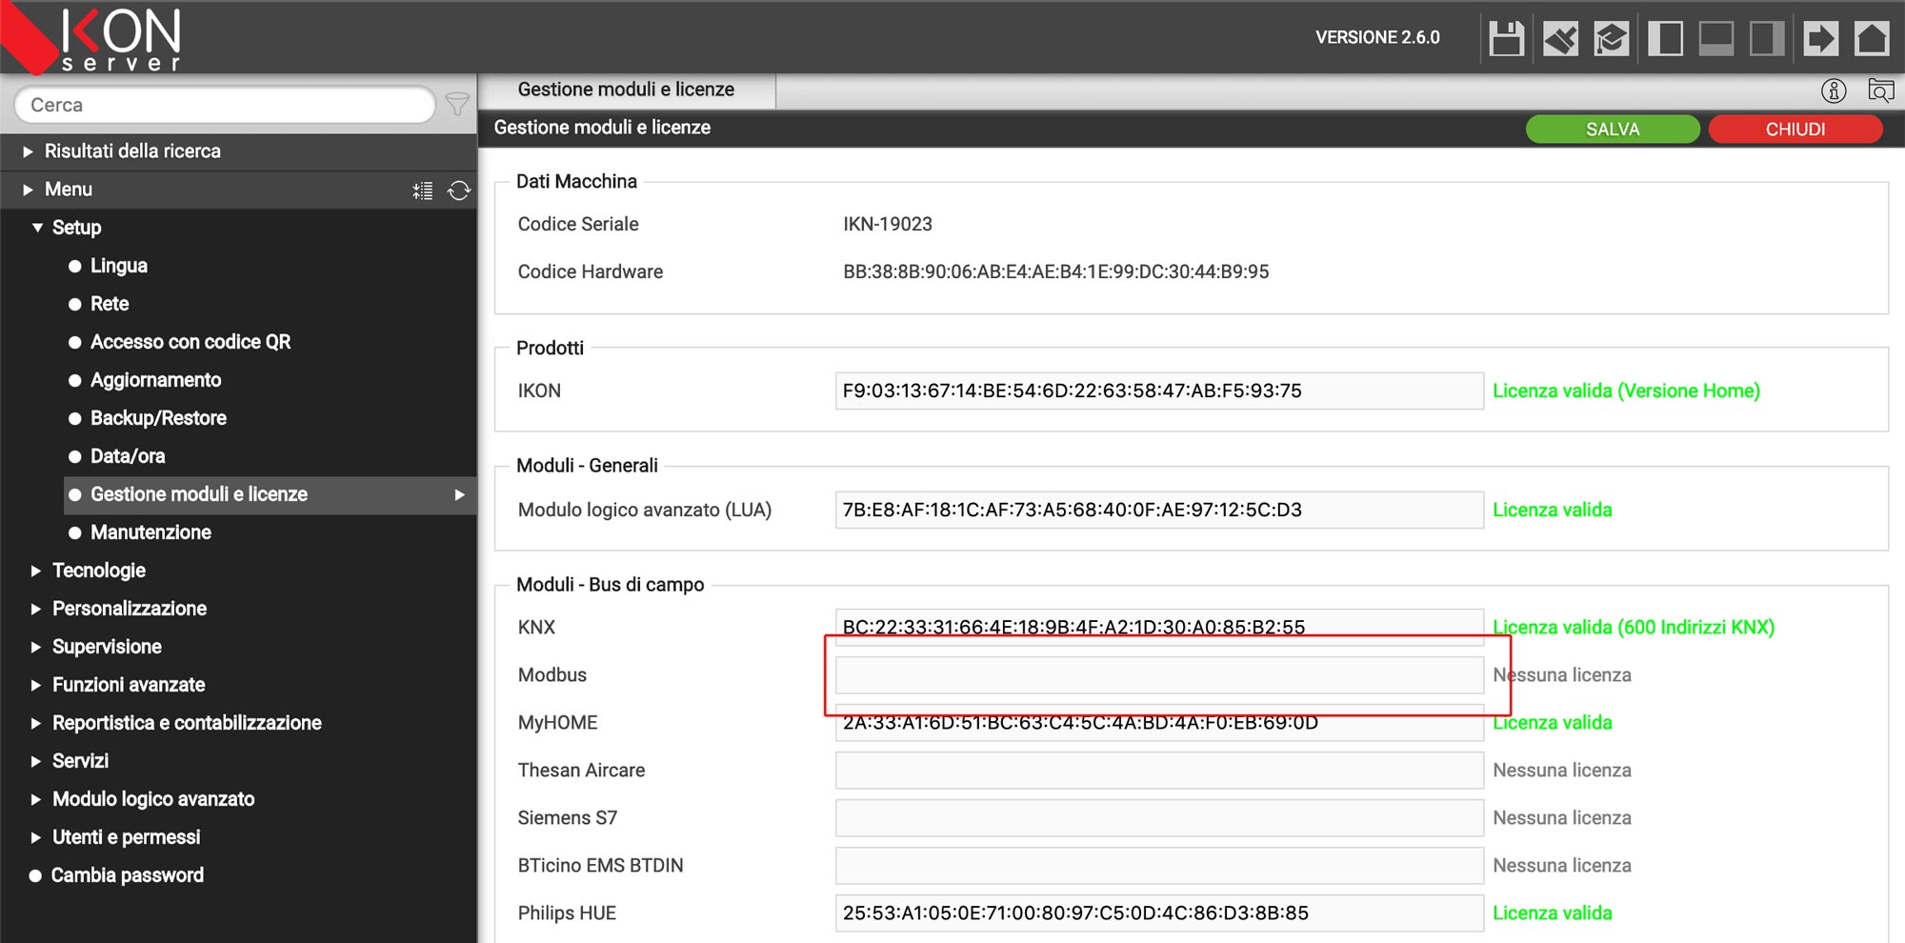The image size is (1905, 943).
Task: Click the floppy disk save icon
Action: 1506,38
